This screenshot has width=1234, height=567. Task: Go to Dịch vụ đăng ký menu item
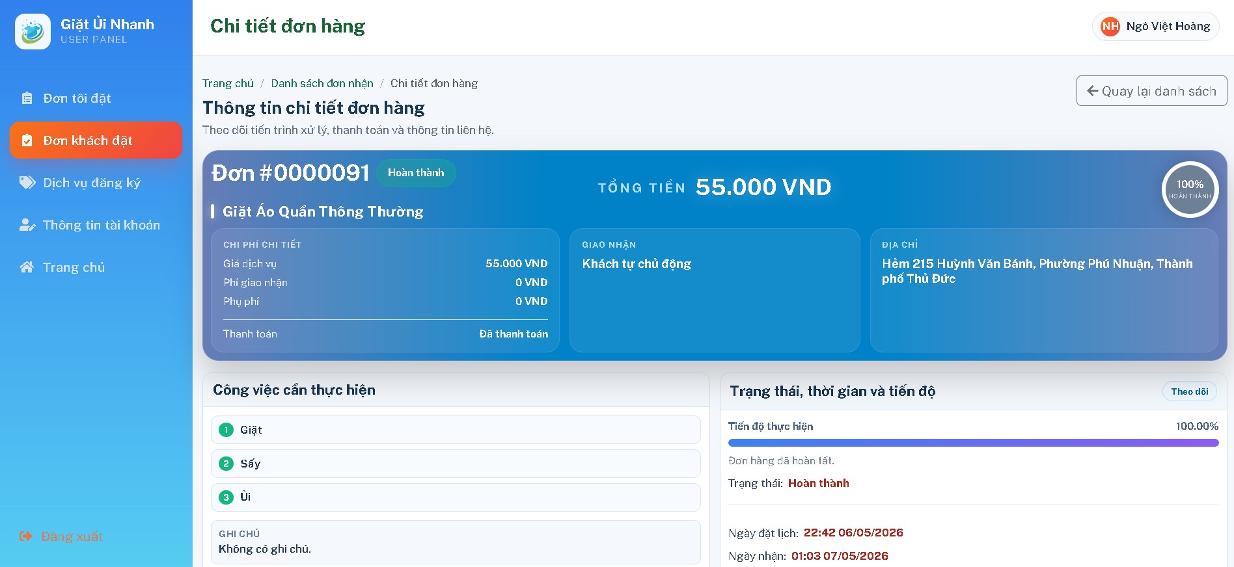(96, 183)
